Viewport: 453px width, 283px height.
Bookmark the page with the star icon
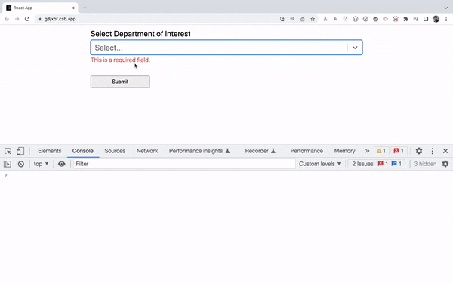click(x=313, y=19)
